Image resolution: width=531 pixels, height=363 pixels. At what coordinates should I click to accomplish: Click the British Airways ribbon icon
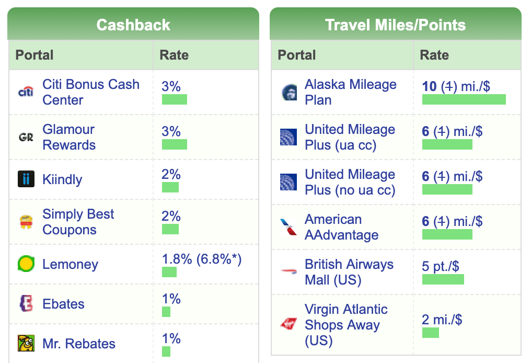[x=288, y=272]
